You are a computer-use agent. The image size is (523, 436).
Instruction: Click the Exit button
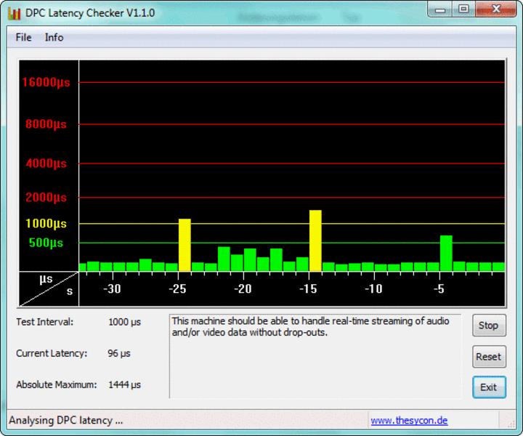click(x=488, y=387)
